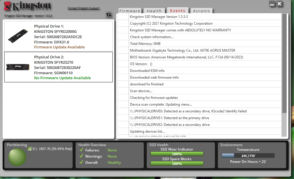Open the Contact Kingston Support link
294x179 pixels.
coord(83,8)
